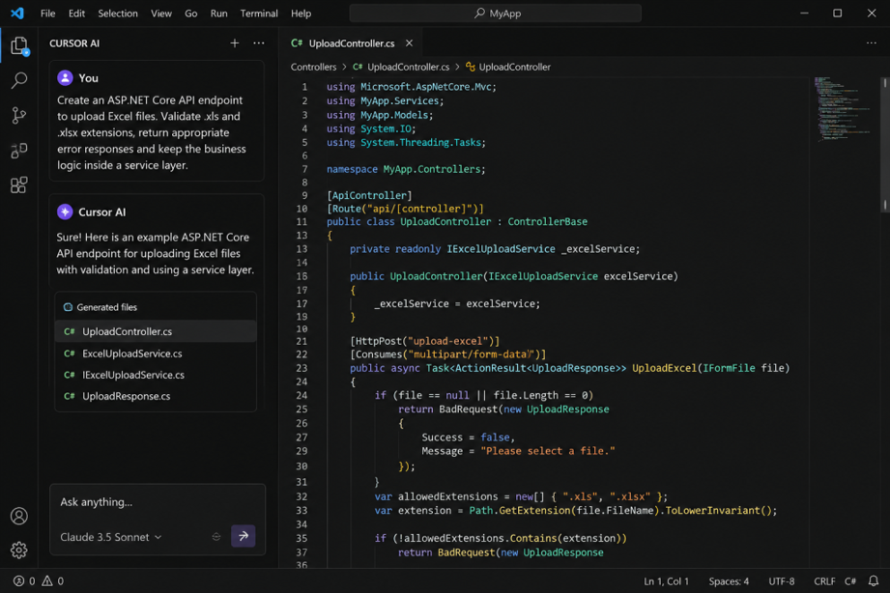890x593 pixels.
Task: Click the HttpPost("upload-excel") attribute
Action: 424,341
